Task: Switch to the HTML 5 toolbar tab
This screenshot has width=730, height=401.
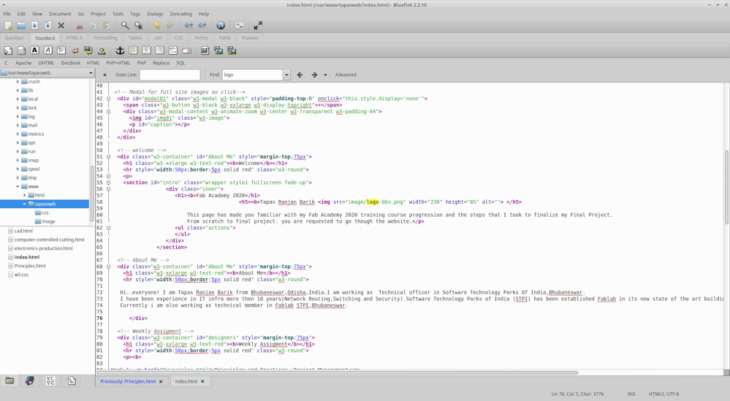Action: [x=74, y=38]
